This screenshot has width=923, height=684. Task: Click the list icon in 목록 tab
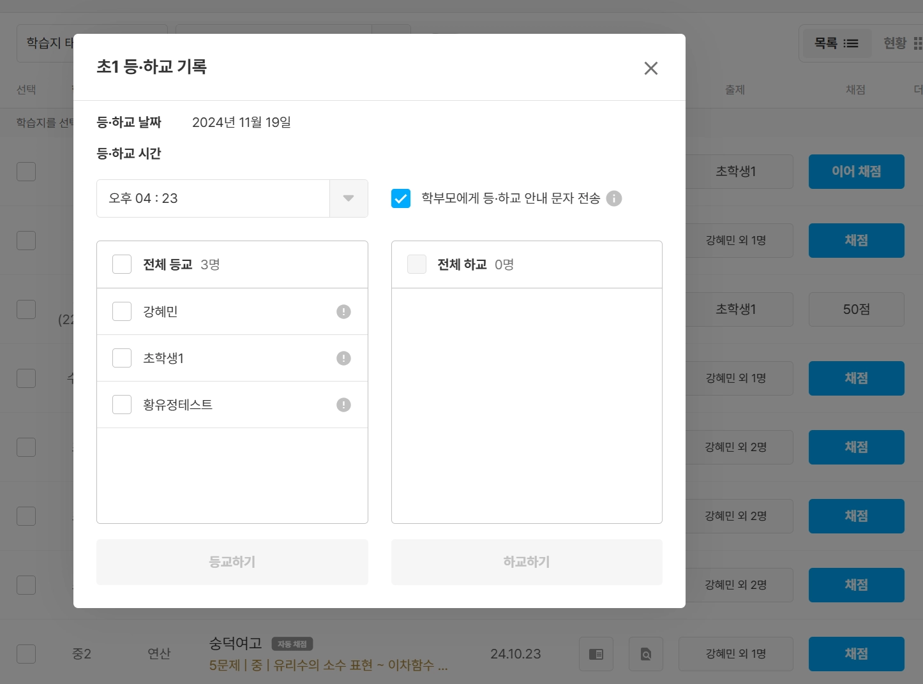[x=851, y=43]
